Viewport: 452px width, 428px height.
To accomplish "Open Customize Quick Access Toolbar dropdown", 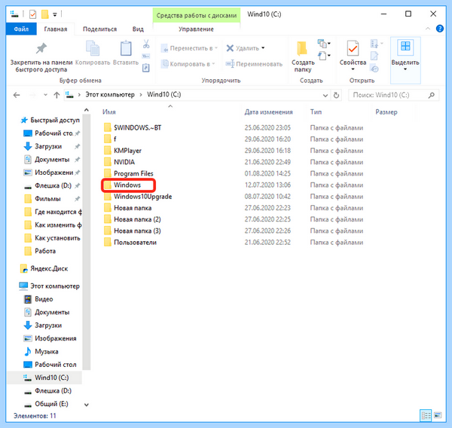I will [x=55, y=14].
